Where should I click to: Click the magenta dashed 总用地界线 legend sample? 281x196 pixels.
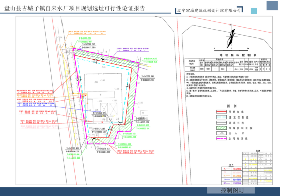pyautogui.click(x=222, y=138)
